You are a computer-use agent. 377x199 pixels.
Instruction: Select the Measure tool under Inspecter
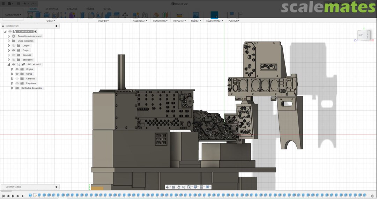(179, 15)
